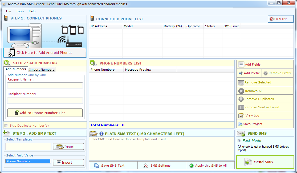
Task: Click Add to Phone Number List button
Action: (45, 113)
